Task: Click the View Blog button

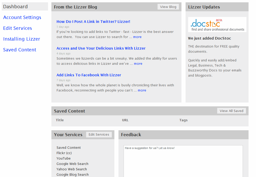Action: pos(168,7)
